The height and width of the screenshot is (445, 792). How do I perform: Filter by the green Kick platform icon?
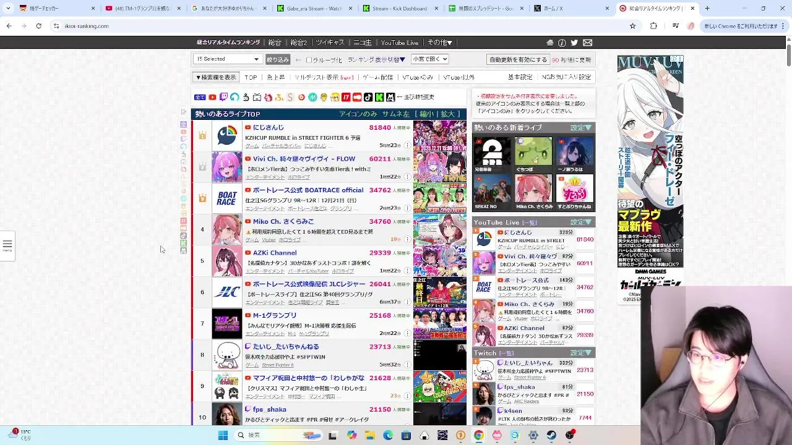coord(379,97)
